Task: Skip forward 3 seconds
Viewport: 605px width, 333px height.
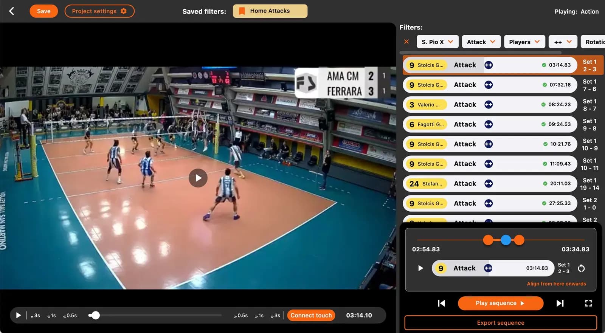Action: tap(275, 316)
